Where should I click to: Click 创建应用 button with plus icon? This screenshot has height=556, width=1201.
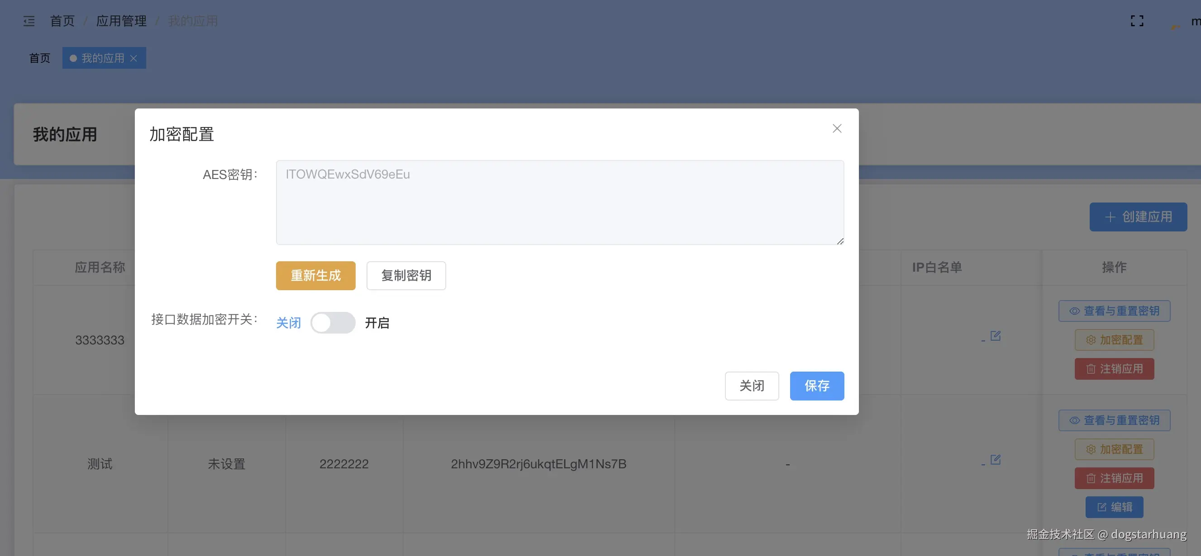(x=1138, y=217)
